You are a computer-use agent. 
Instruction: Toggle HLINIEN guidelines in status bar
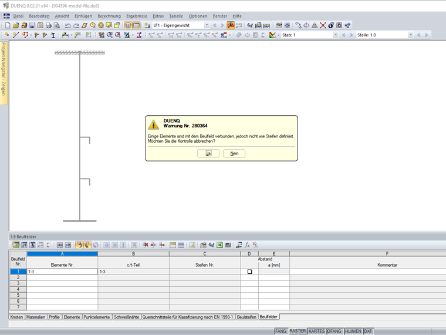pyautogui.click(x=353, y=331)
